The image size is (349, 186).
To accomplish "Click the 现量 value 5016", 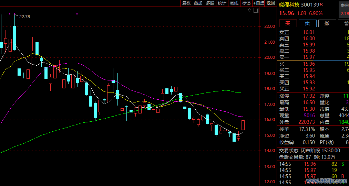I will click(x=310, y=116).
